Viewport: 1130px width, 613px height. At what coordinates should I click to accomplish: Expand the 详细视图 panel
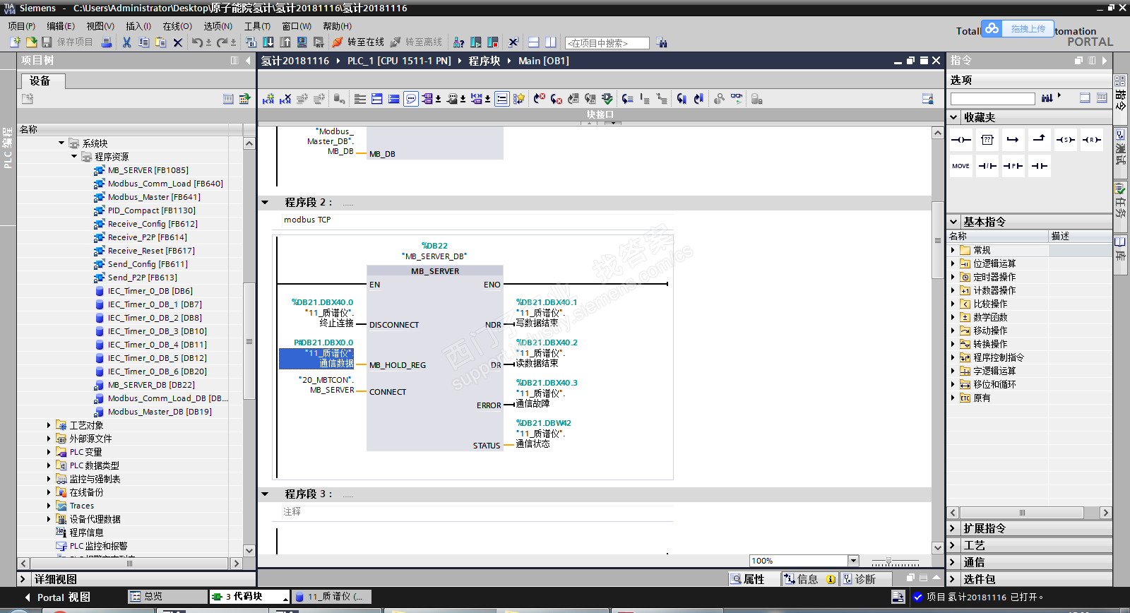coord(23,579)
